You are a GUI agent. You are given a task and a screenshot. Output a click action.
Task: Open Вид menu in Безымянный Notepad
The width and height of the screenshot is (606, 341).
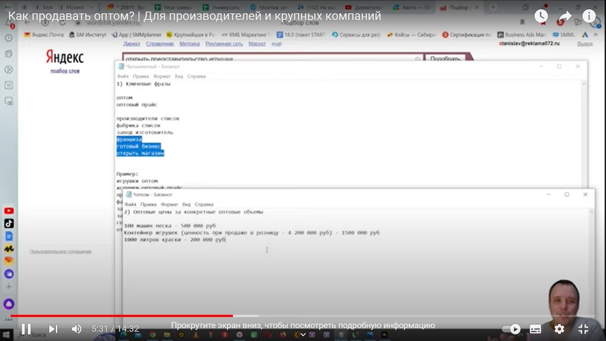(179, 76)
